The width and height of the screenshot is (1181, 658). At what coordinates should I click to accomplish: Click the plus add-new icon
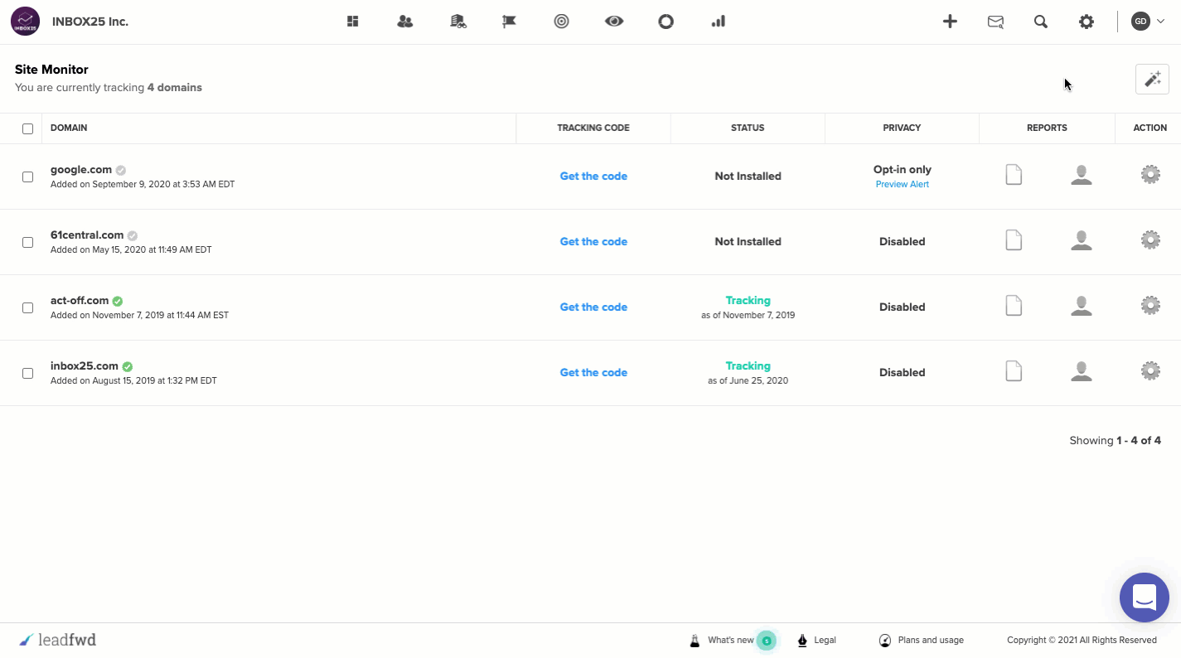pyautogui.click(x=950, y=22)
